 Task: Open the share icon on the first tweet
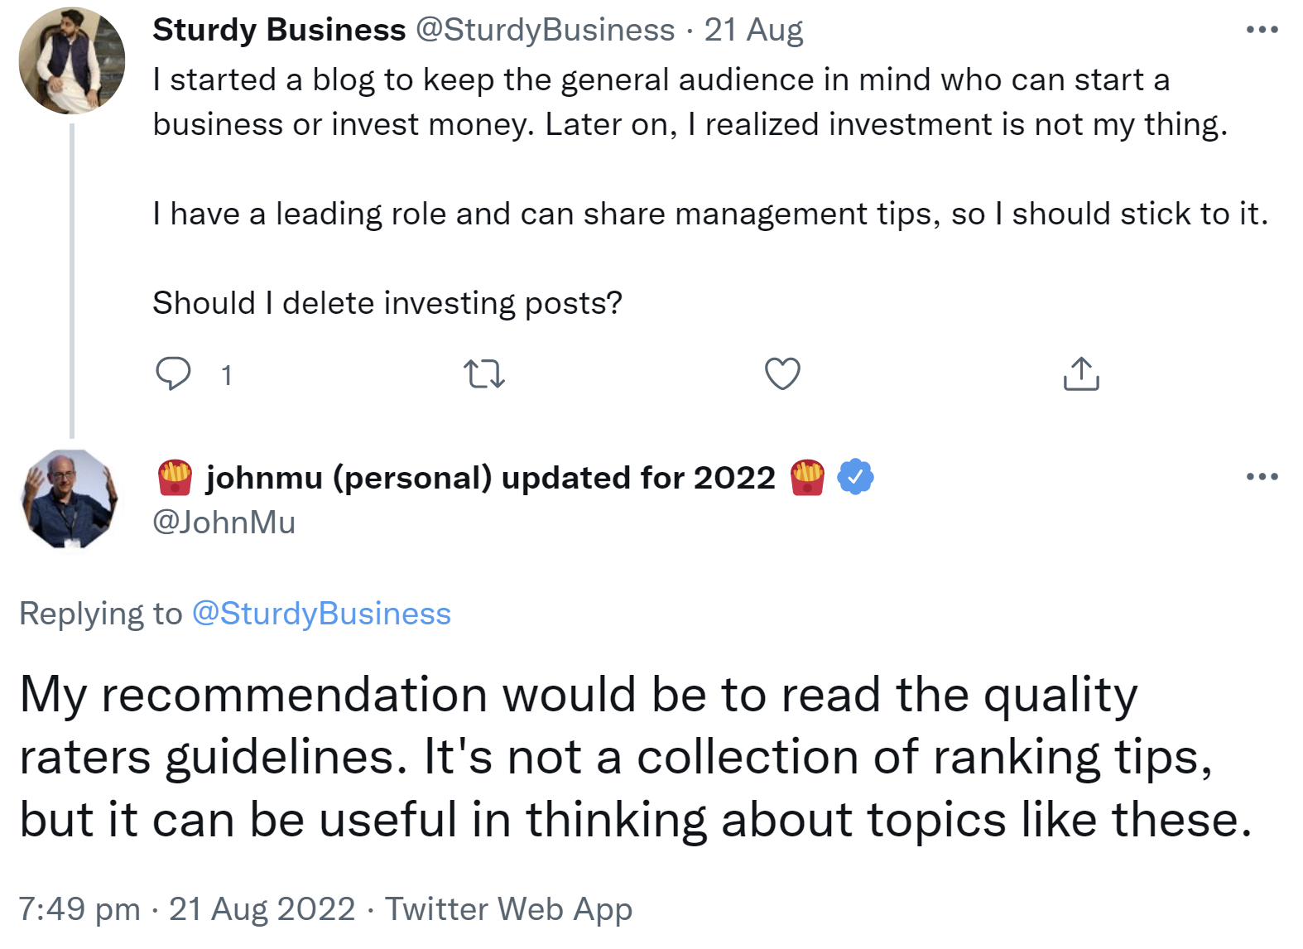(x=1080, y=375)
